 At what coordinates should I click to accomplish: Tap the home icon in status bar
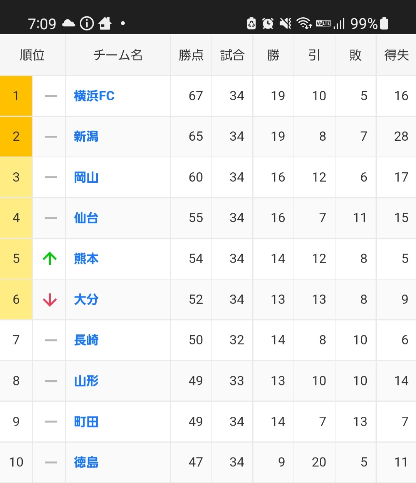point(105,24)
